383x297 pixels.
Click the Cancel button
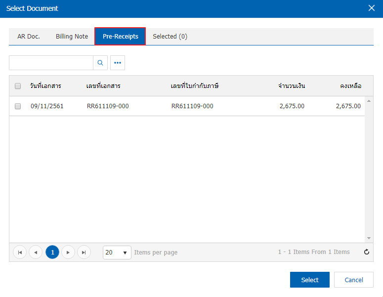click(x=354, y=280)
